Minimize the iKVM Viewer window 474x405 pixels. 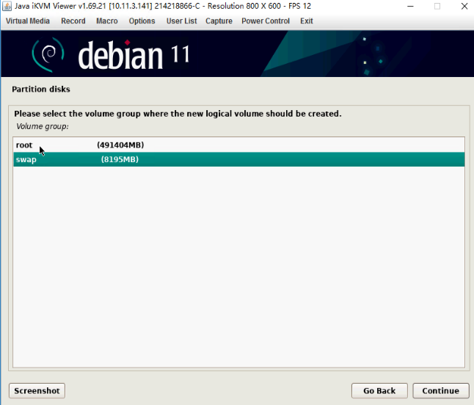point(410,6)
